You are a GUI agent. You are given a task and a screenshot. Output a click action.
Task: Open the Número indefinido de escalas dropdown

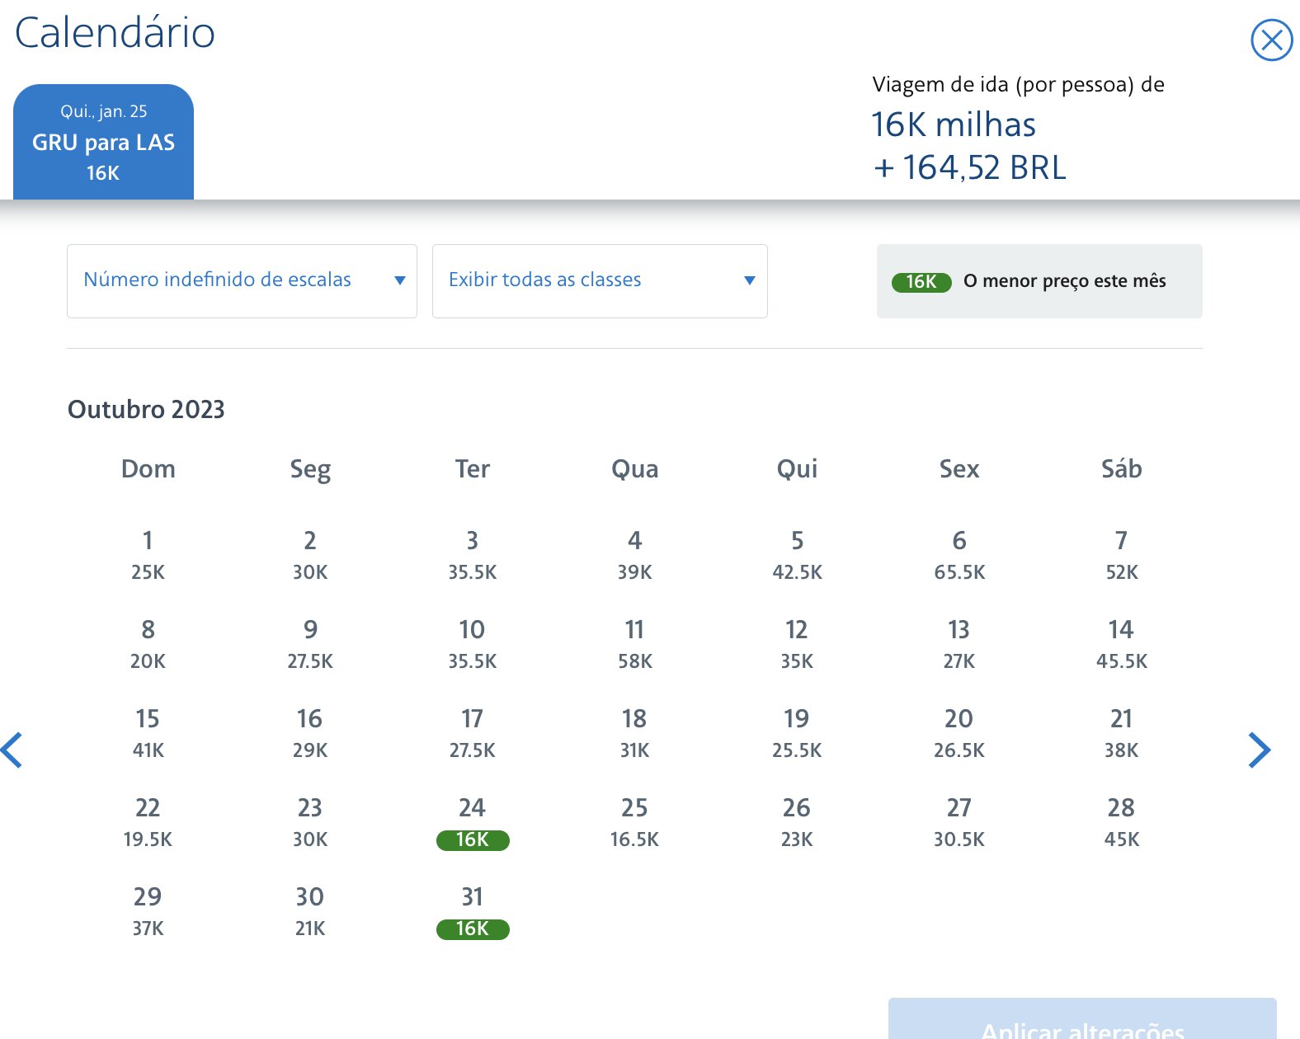(242, 280)
